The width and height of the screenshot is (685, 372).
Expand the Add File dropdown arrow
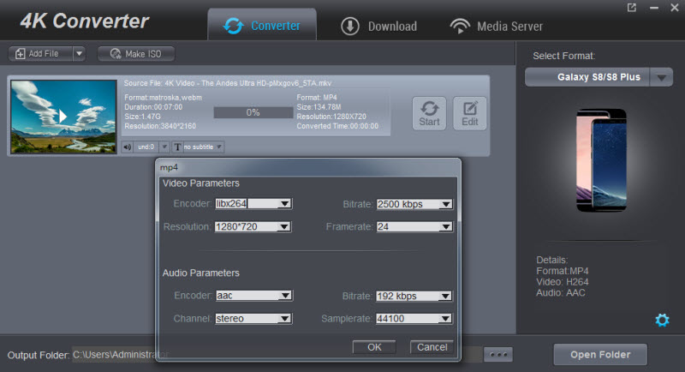click(x=79, y=54)
